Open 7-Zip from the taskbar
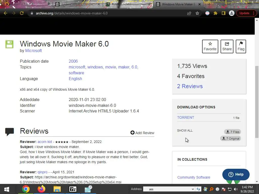The width and height of the screenshot is (259, 194). click(73, 189)
